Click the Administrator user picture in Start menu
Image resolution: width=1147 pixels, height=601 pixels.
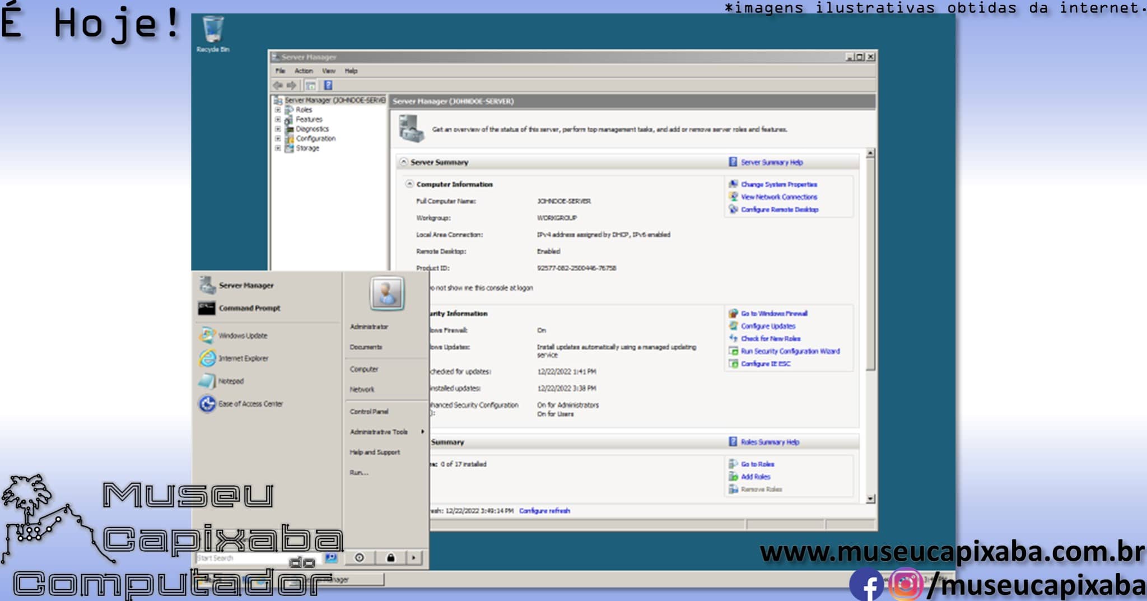coord(386,293)
